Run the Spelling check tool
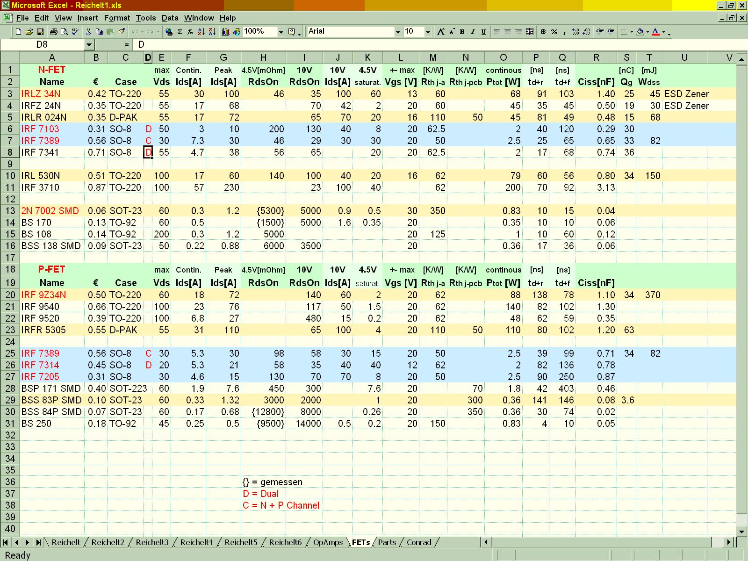 point(75,32)
